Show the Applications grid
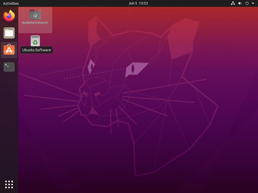 pos(9,184)
